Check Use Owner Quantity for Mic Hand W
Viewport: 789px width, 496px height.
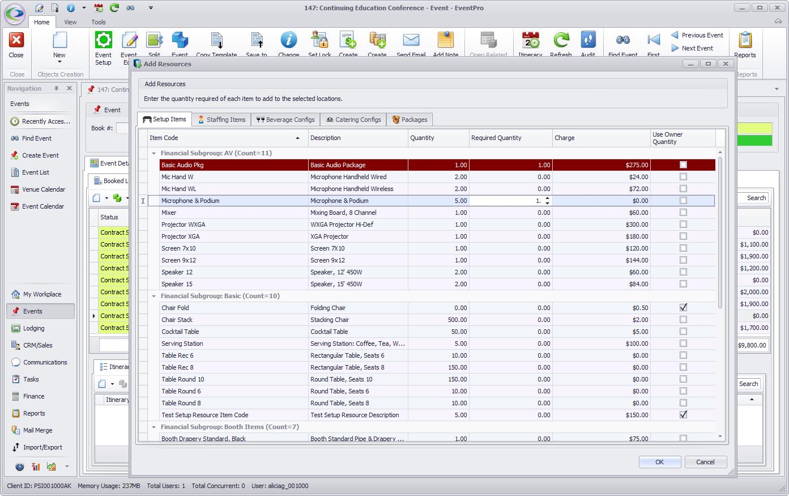(683, 177)
